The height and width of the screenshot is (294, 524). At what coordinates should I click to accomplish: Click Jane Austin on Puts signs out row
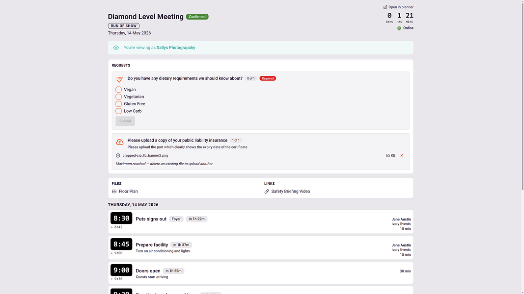pyautogui.click(x=401, y=220)
